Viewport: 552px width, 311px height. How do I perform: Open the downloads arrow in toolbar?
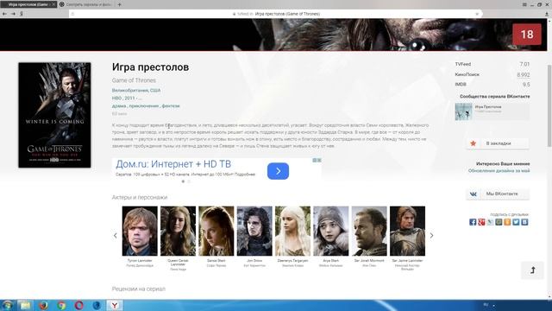547,14
